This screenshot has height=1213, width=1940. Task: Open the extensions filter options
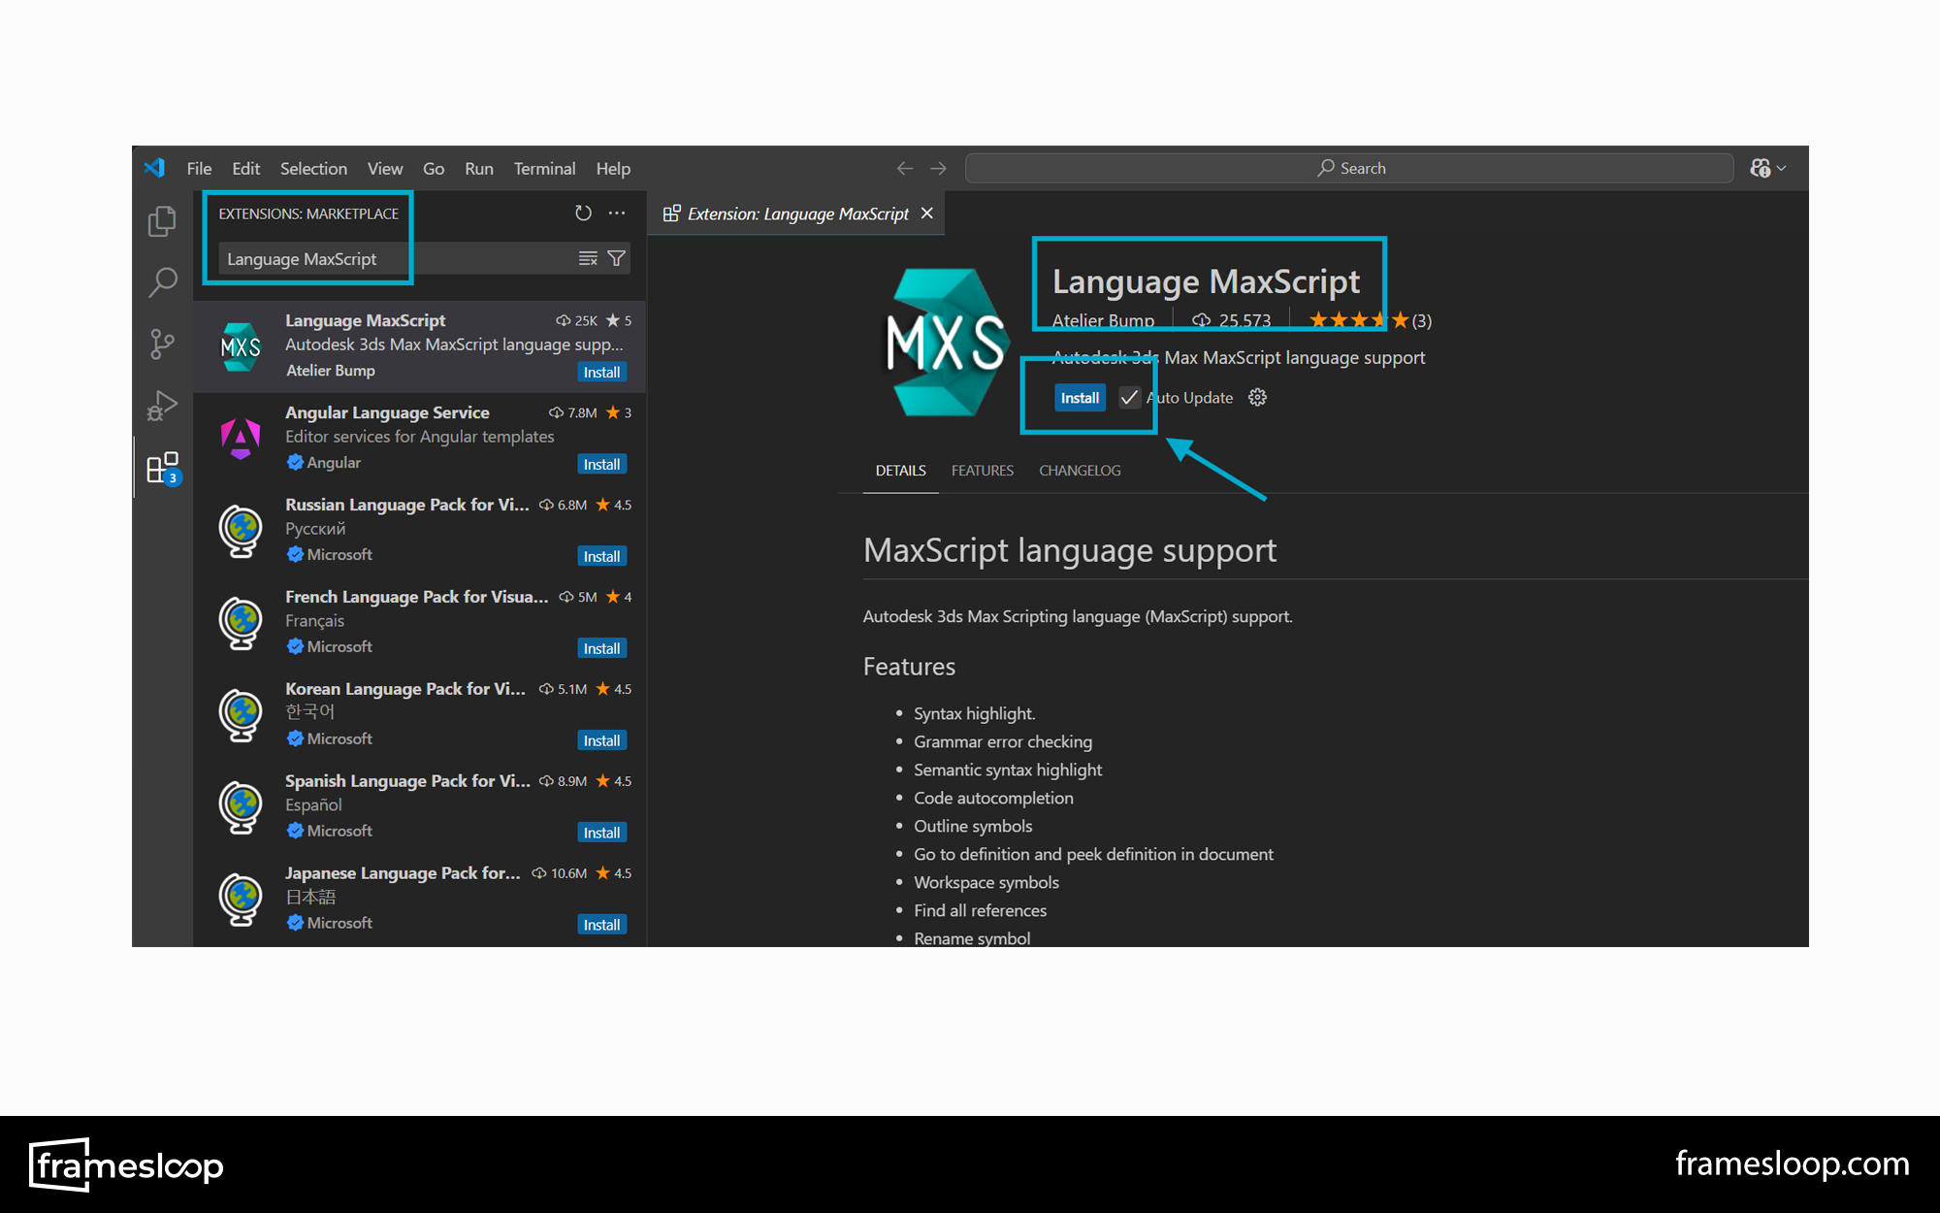616,258
